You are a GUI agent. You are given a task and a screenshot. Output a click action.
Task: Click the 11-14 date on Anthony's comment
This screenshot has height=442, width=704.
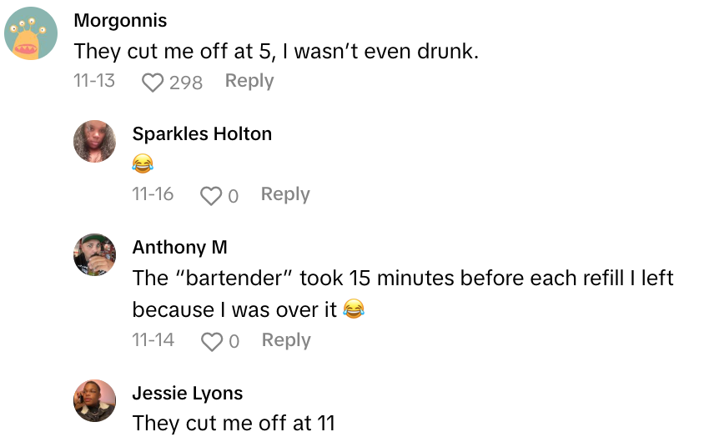[153, 340]
